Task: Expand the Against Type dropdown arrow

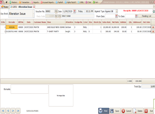Action: point(117,11)
